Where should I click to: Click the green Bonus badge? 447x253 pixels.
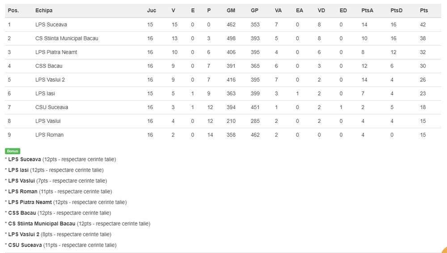[13, 151]
